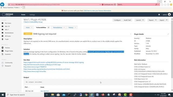173x97 pixels.
Task: Expand the Export dropdown arrow
Action: point(167,20)
